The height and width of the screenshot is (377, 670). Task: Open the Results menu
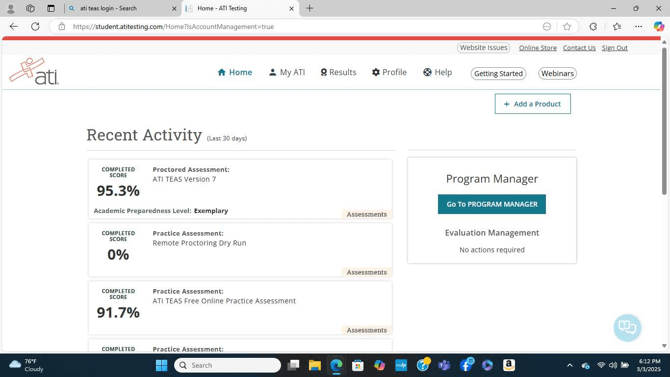pyautogui.click(x=338, y=72)
